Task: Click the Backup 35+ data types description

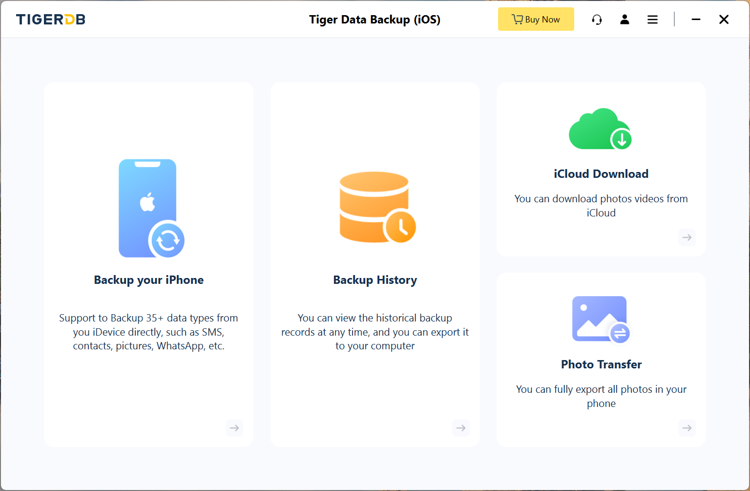Action: [148, 332]
